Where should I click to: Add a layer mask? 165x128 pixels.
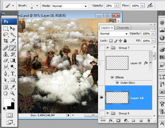click(118, 120)
